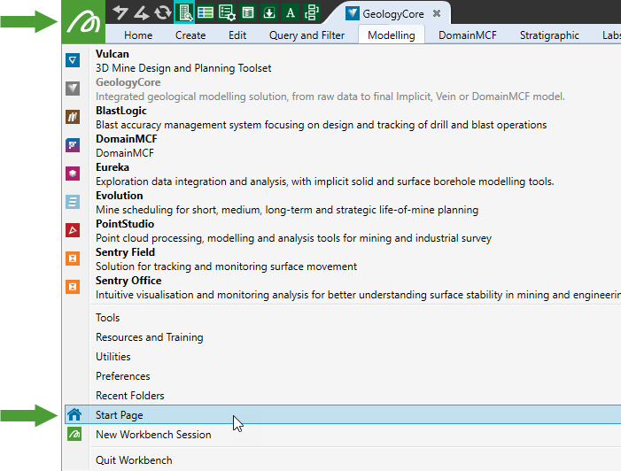Click the 'Exploration data integration and analysis' description
The width and height of the screenshot is (621, 471).
(325, 181)
